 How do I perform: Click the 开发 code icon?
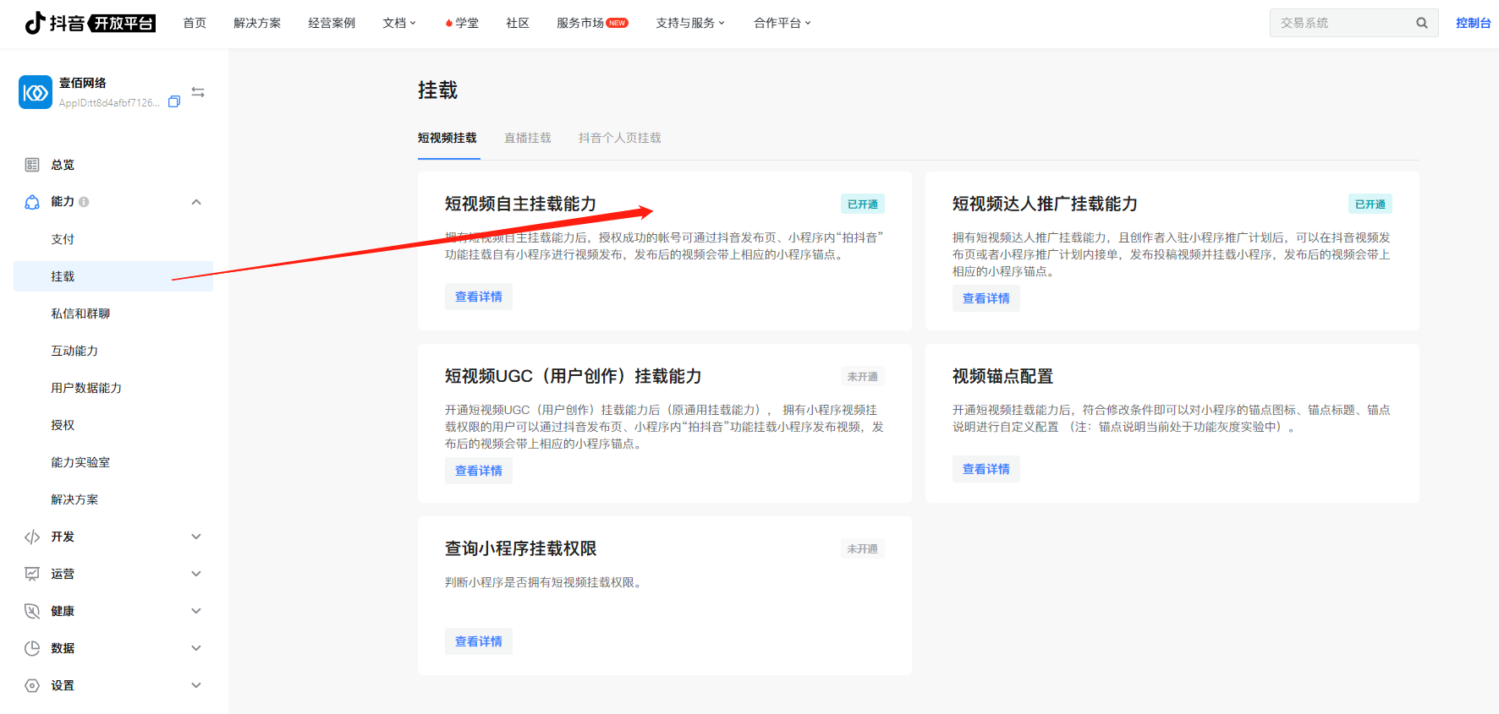tap(32, 537)
